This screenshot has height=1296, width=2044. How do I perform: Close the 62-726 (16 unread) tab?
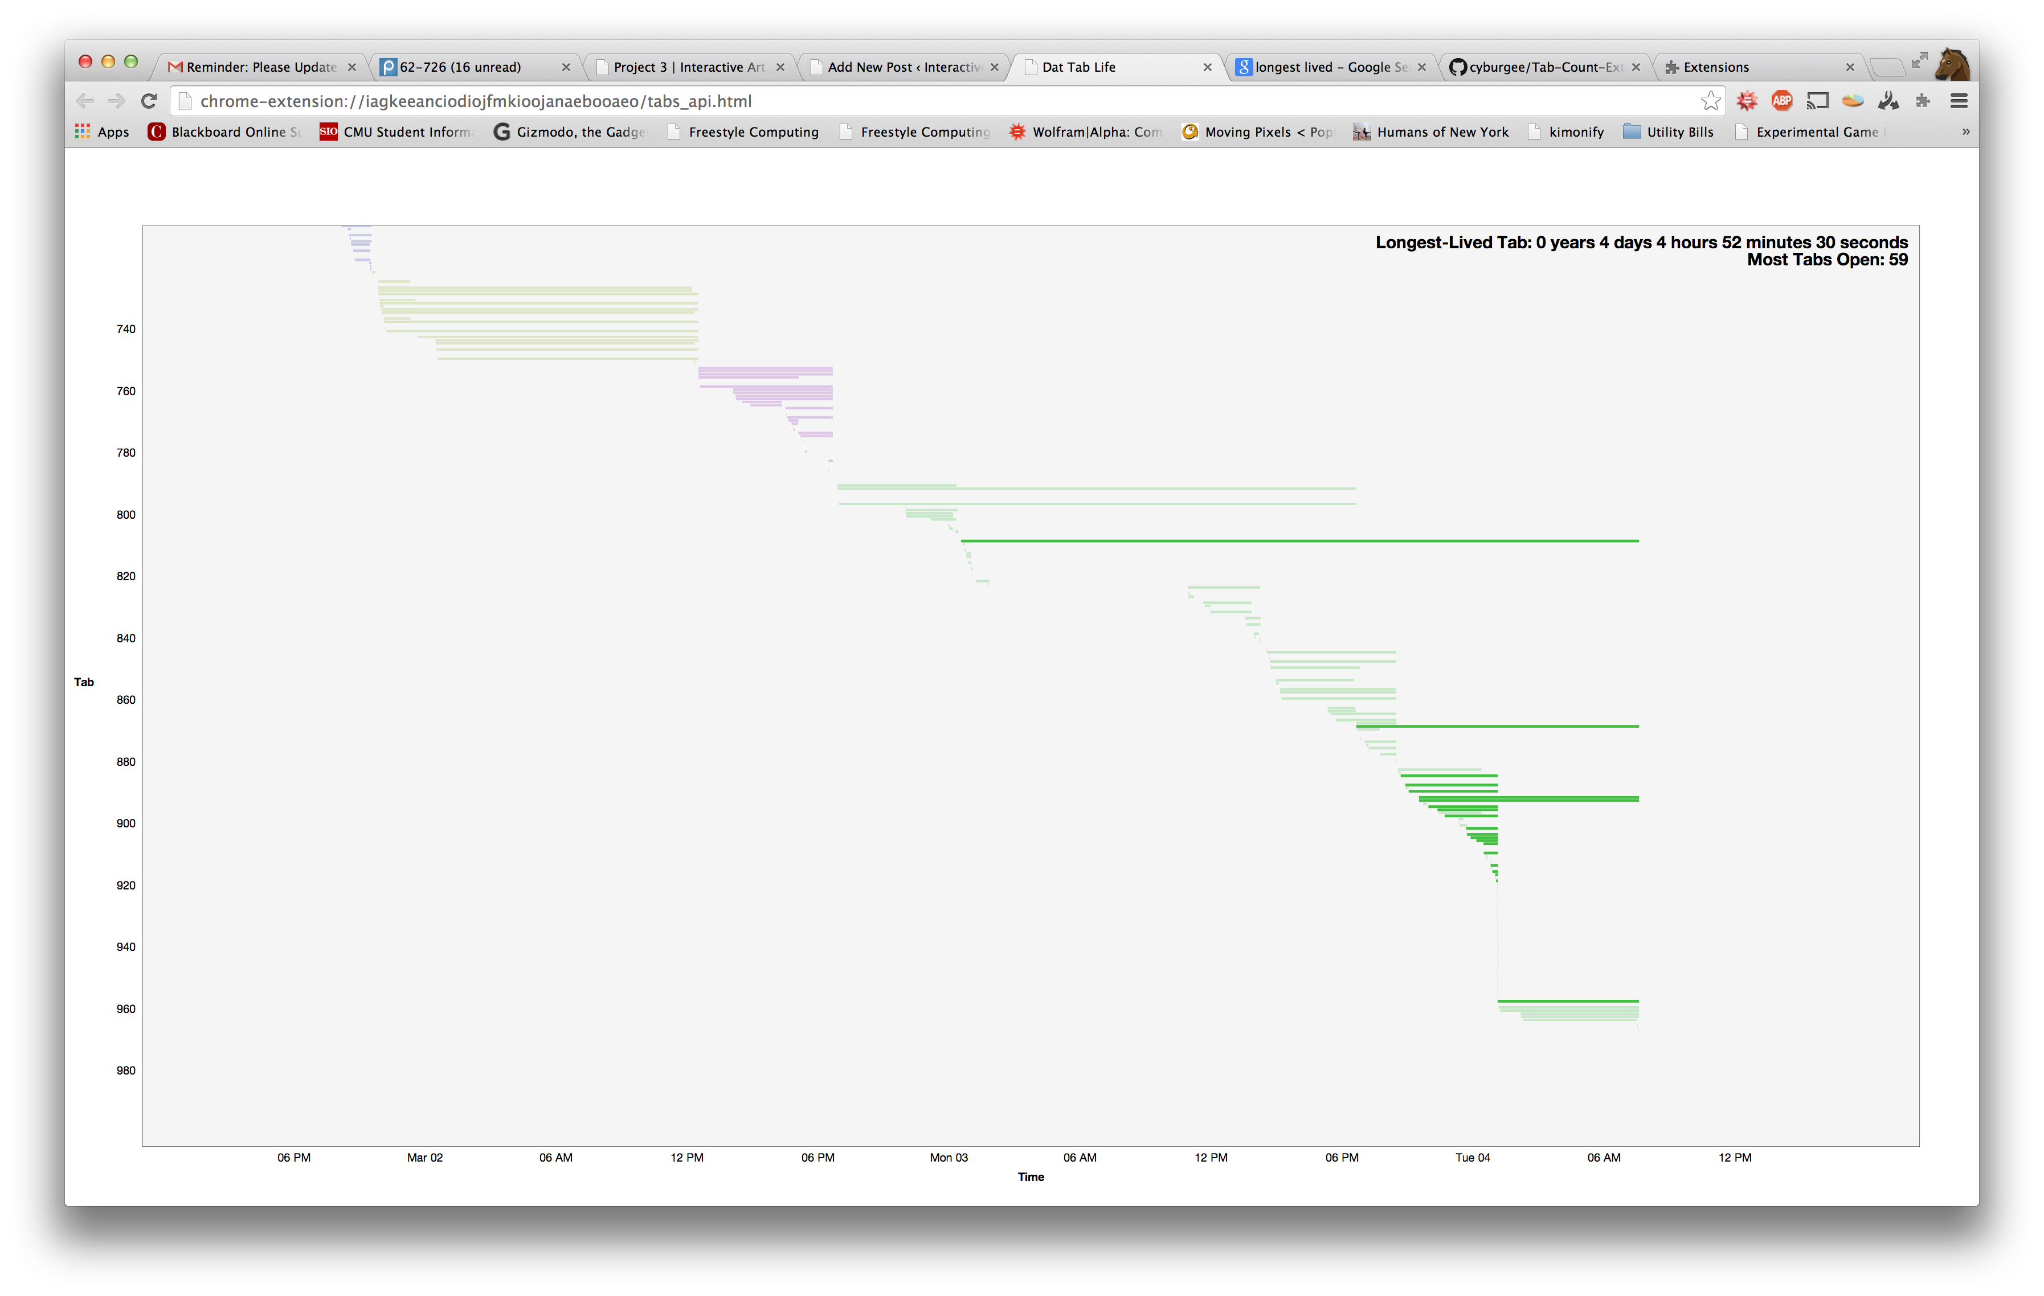[565, 67]
